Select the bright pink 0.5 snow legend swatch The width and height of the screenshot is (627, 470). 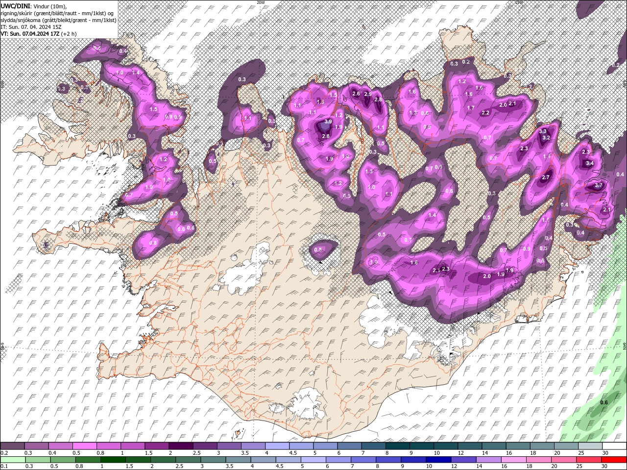(x=85, y=446)
